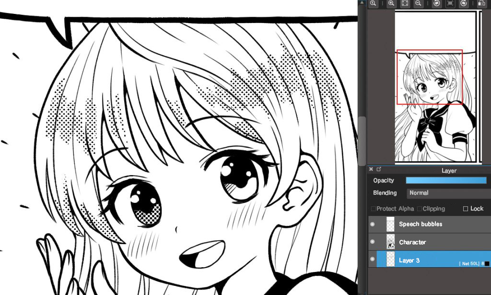Click the Character layer thumbnail
491x295 pixels.
(390, 242)
